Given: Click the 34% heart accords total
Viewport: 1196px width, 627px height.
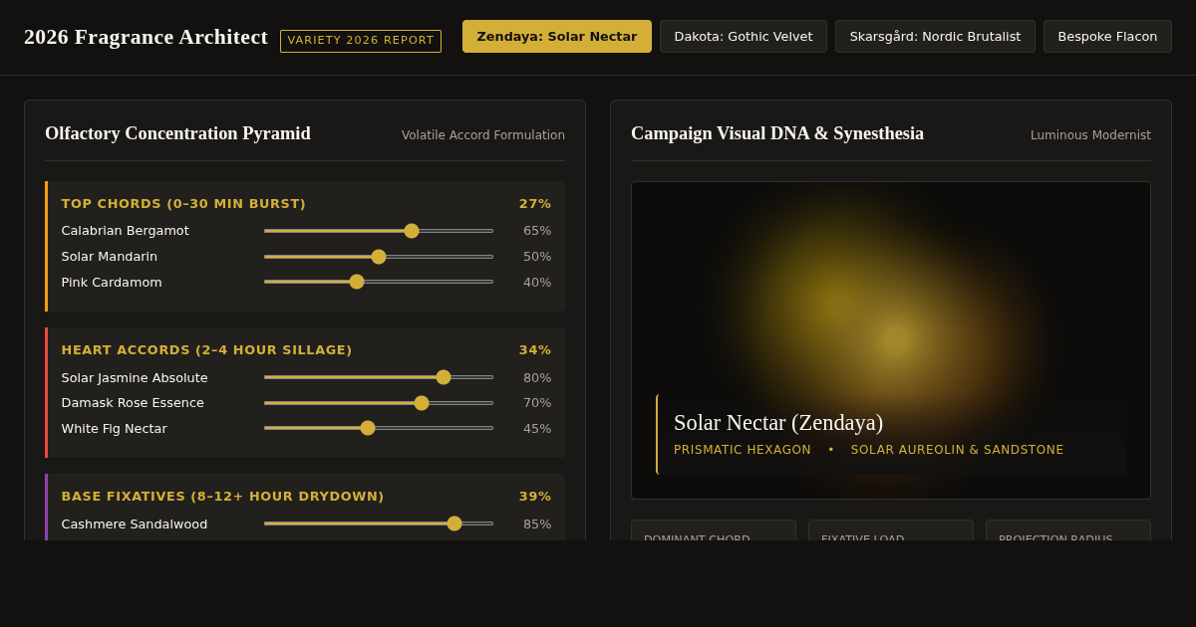Looking at the screenshot, I should pos(535,350).
